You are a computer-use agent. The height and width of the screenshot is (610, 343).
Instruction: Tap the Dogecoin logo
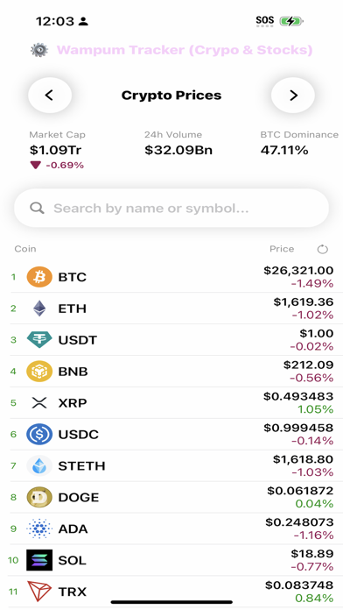point(39,497)
